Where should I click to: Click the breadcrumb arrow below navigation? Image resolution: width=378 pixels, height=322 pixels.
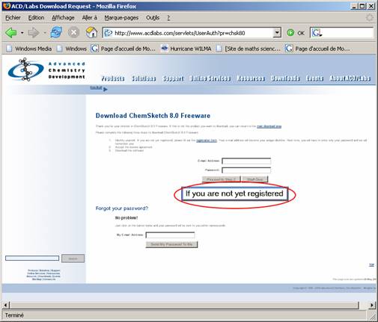coord(106,89)
